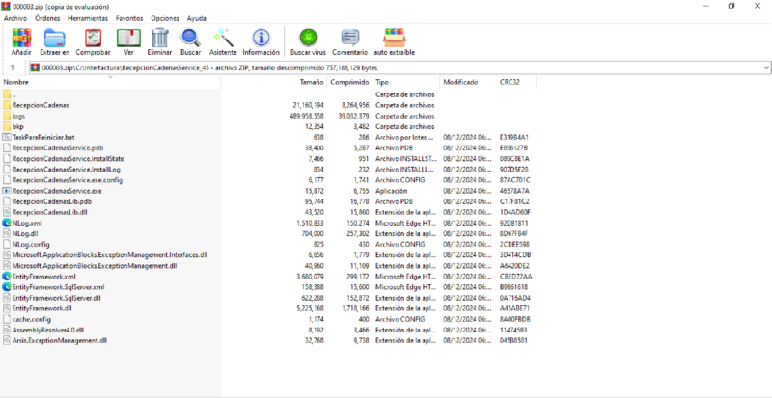Viewport: 772px width, 398px height.
Task: Open the Archivo menu
Action: (15, 18)
